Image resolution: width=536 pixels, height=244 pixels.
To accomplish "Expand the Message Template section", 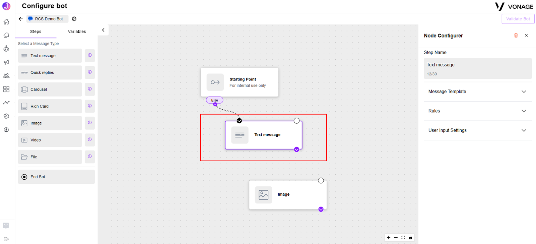I will point(478,91).
